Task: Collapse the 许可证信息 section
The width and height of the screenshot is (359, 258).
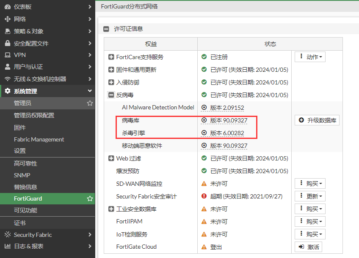Action: click(106, 29)
